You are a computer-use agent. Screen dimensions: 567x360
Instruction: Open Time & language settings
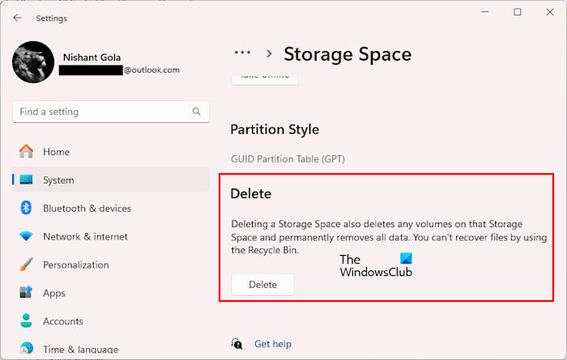(x=80, y=349)
